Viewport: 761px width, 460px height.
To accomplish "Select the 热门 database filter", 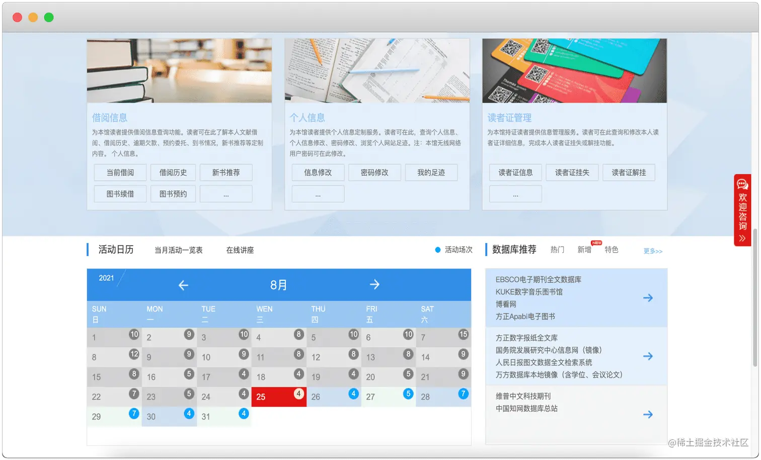I will (x=557, y=250).
